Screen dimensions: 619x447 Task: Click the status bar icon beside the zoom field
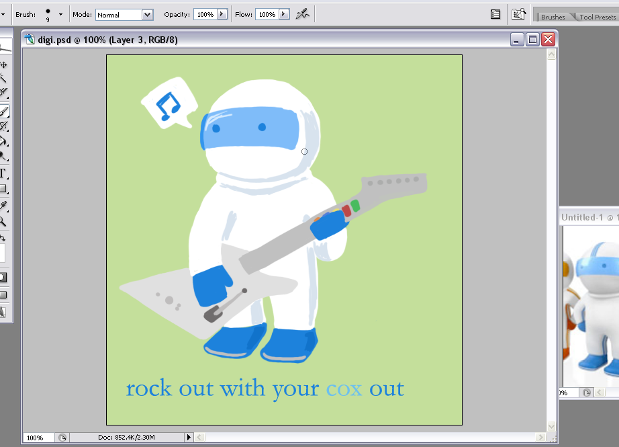tap(62, 438)
